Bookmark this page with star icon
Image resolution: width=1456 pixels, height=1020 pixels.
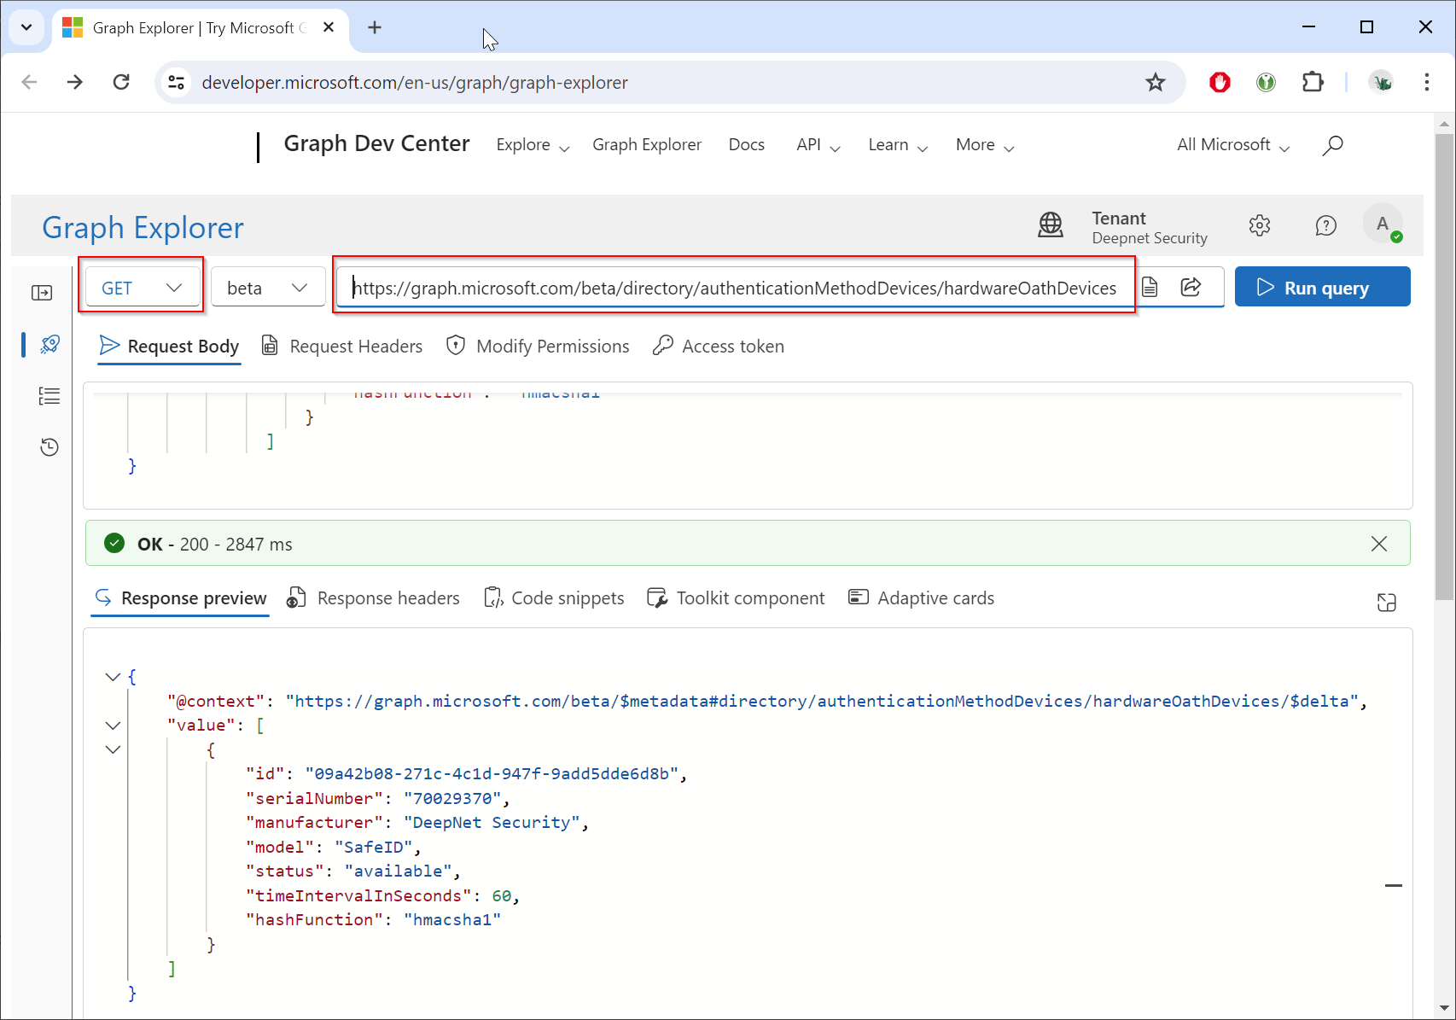pos(1155,82)
